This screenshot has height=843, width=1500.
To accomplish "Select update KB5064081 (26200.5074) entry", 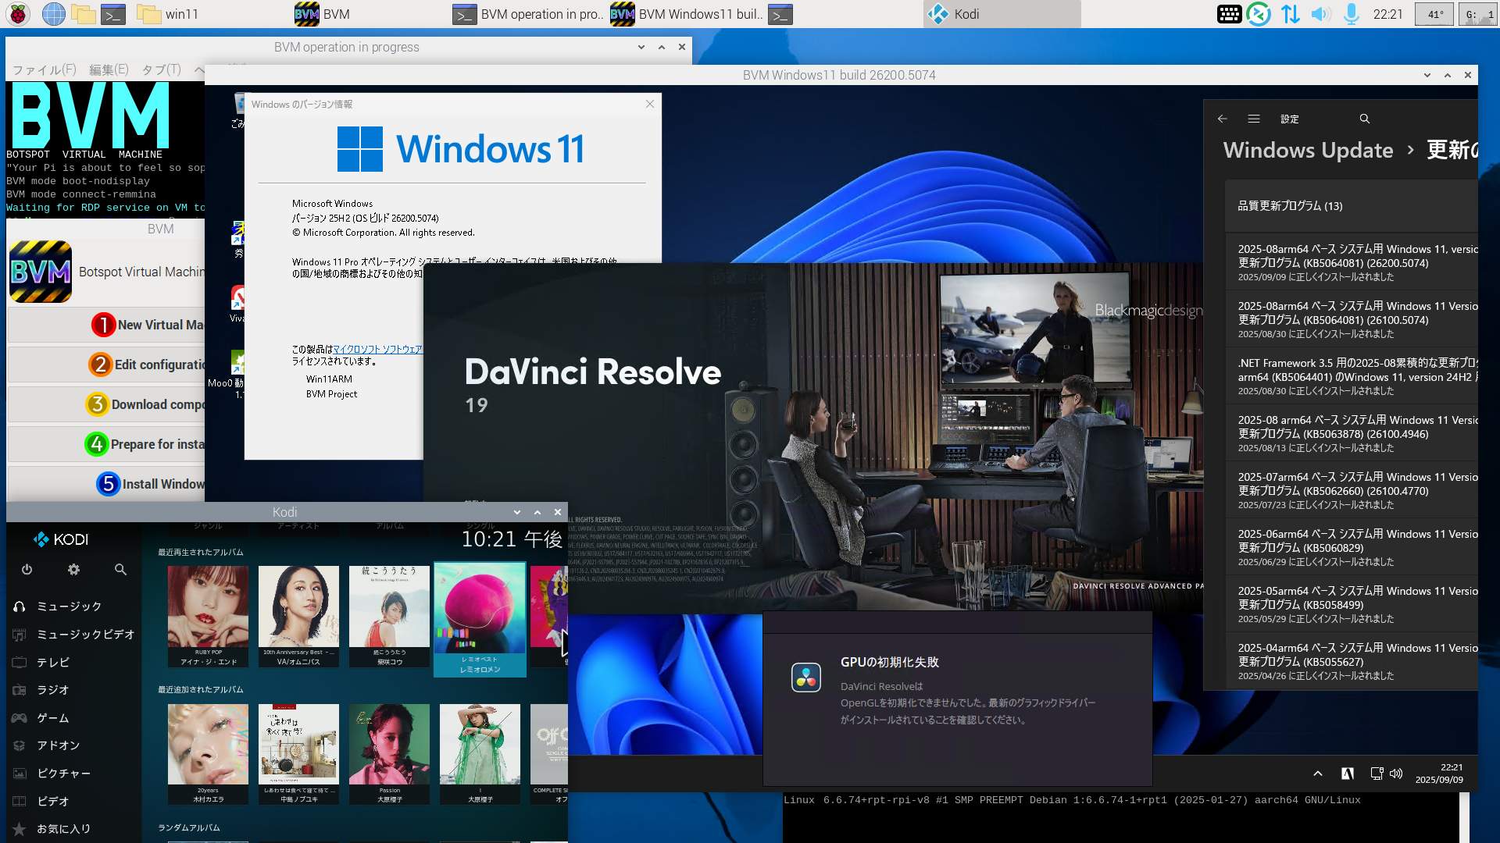I will pyautogui.click(x=1351, y=263).
